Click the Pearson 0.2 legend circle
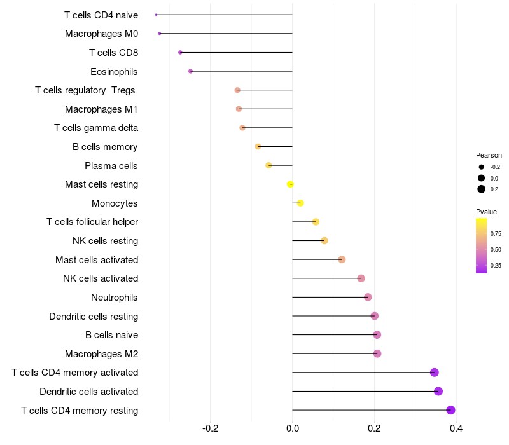Image resolution: width=509 pixels, height=445 pixels. pos(482,189)
